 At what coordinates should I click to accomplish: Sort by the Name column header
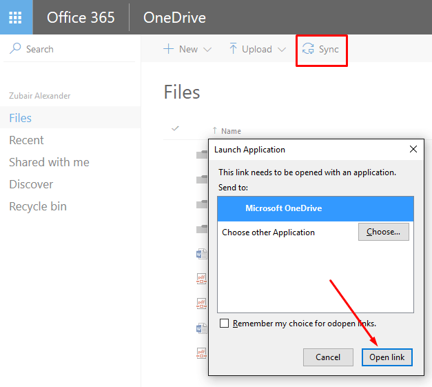point(231,131)
